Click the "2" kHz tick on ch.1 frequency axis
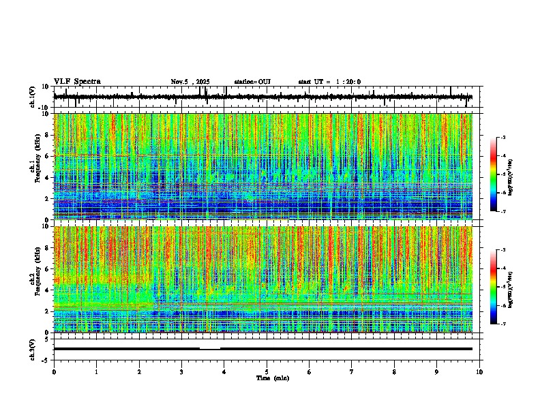Screen dimensions: 540x417 coord(48,199)
